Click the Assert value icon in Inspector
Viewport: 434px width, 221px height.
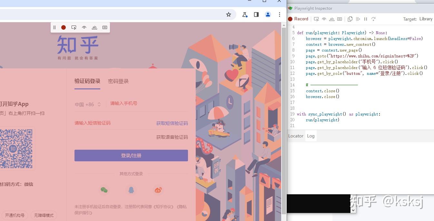point(340,19)
